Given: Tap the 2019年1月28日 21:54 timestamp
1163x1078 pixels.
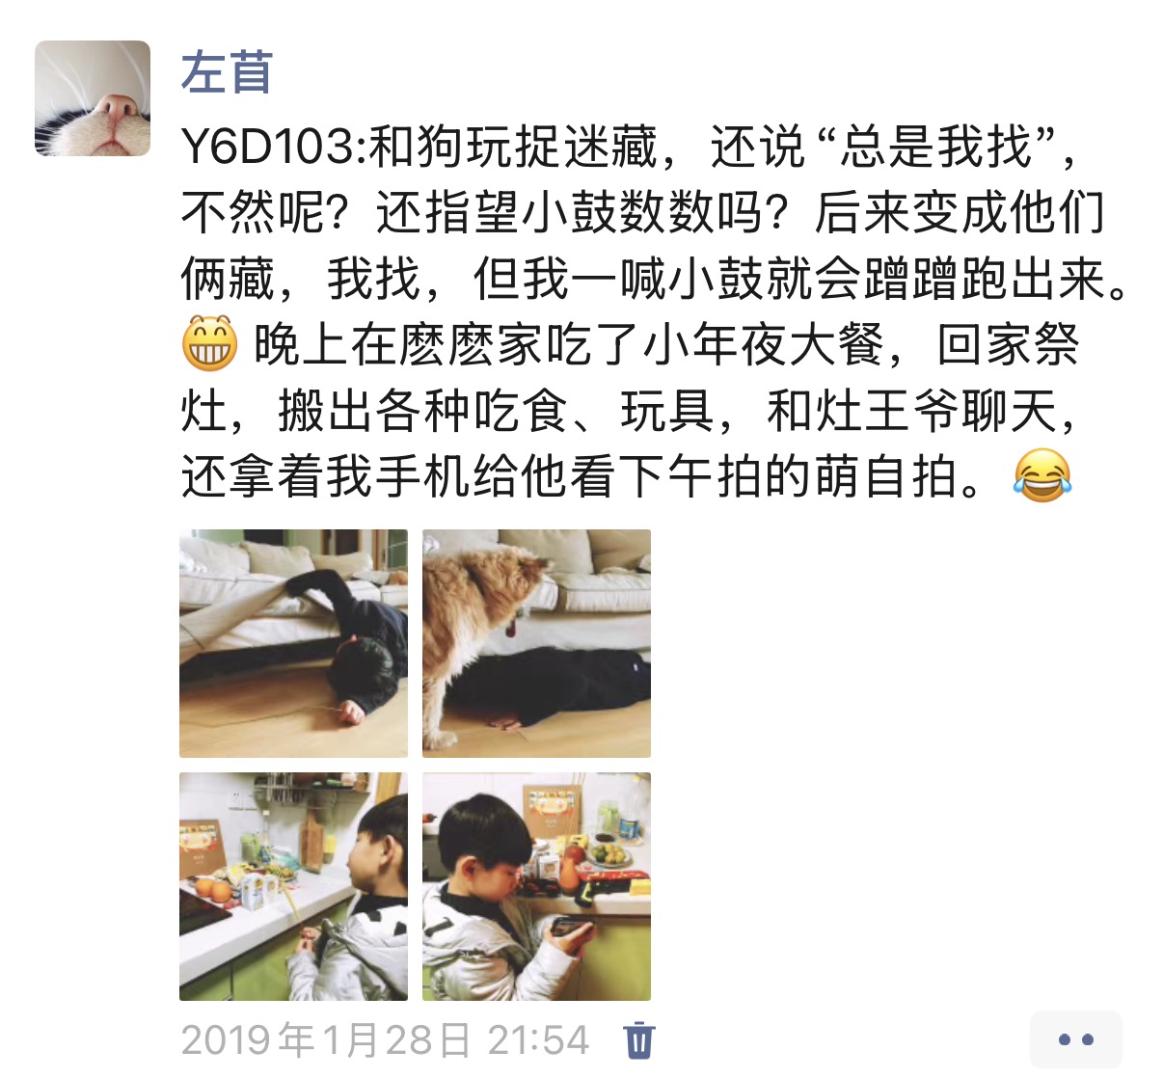Looking at the screenshot, I should tap(385, 1040).
